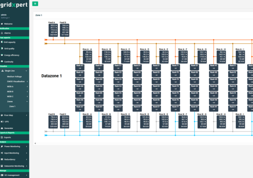The height and width of the screenshot is (178, 253).
Task: Click the Row B - D measurement box
Action: point(145,122)
